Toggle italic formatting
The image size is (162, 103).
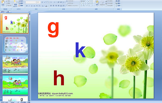coord(29,6)
